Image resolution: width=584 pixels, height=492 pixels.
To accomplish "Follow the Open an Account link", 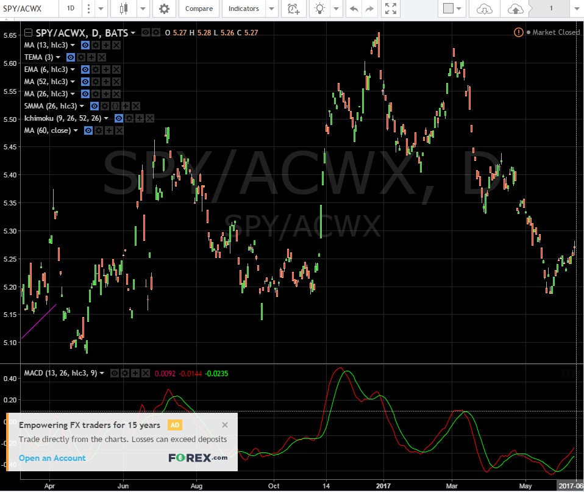I will pos(52,458).
